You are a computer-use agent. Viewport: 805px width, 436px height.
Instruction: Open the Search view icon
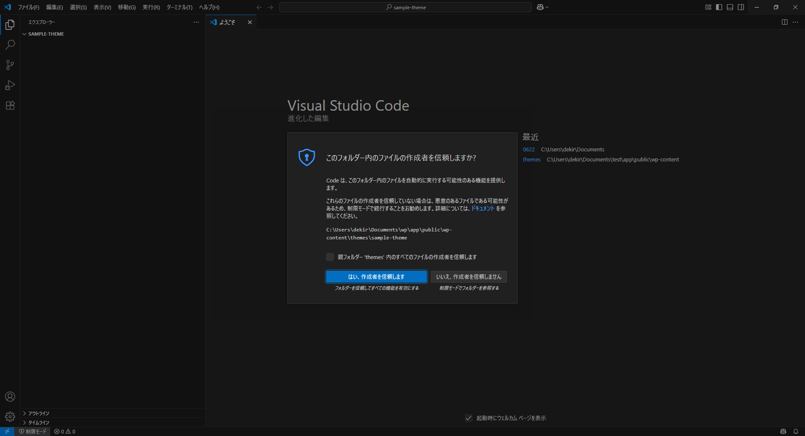(x=10, y=45)
